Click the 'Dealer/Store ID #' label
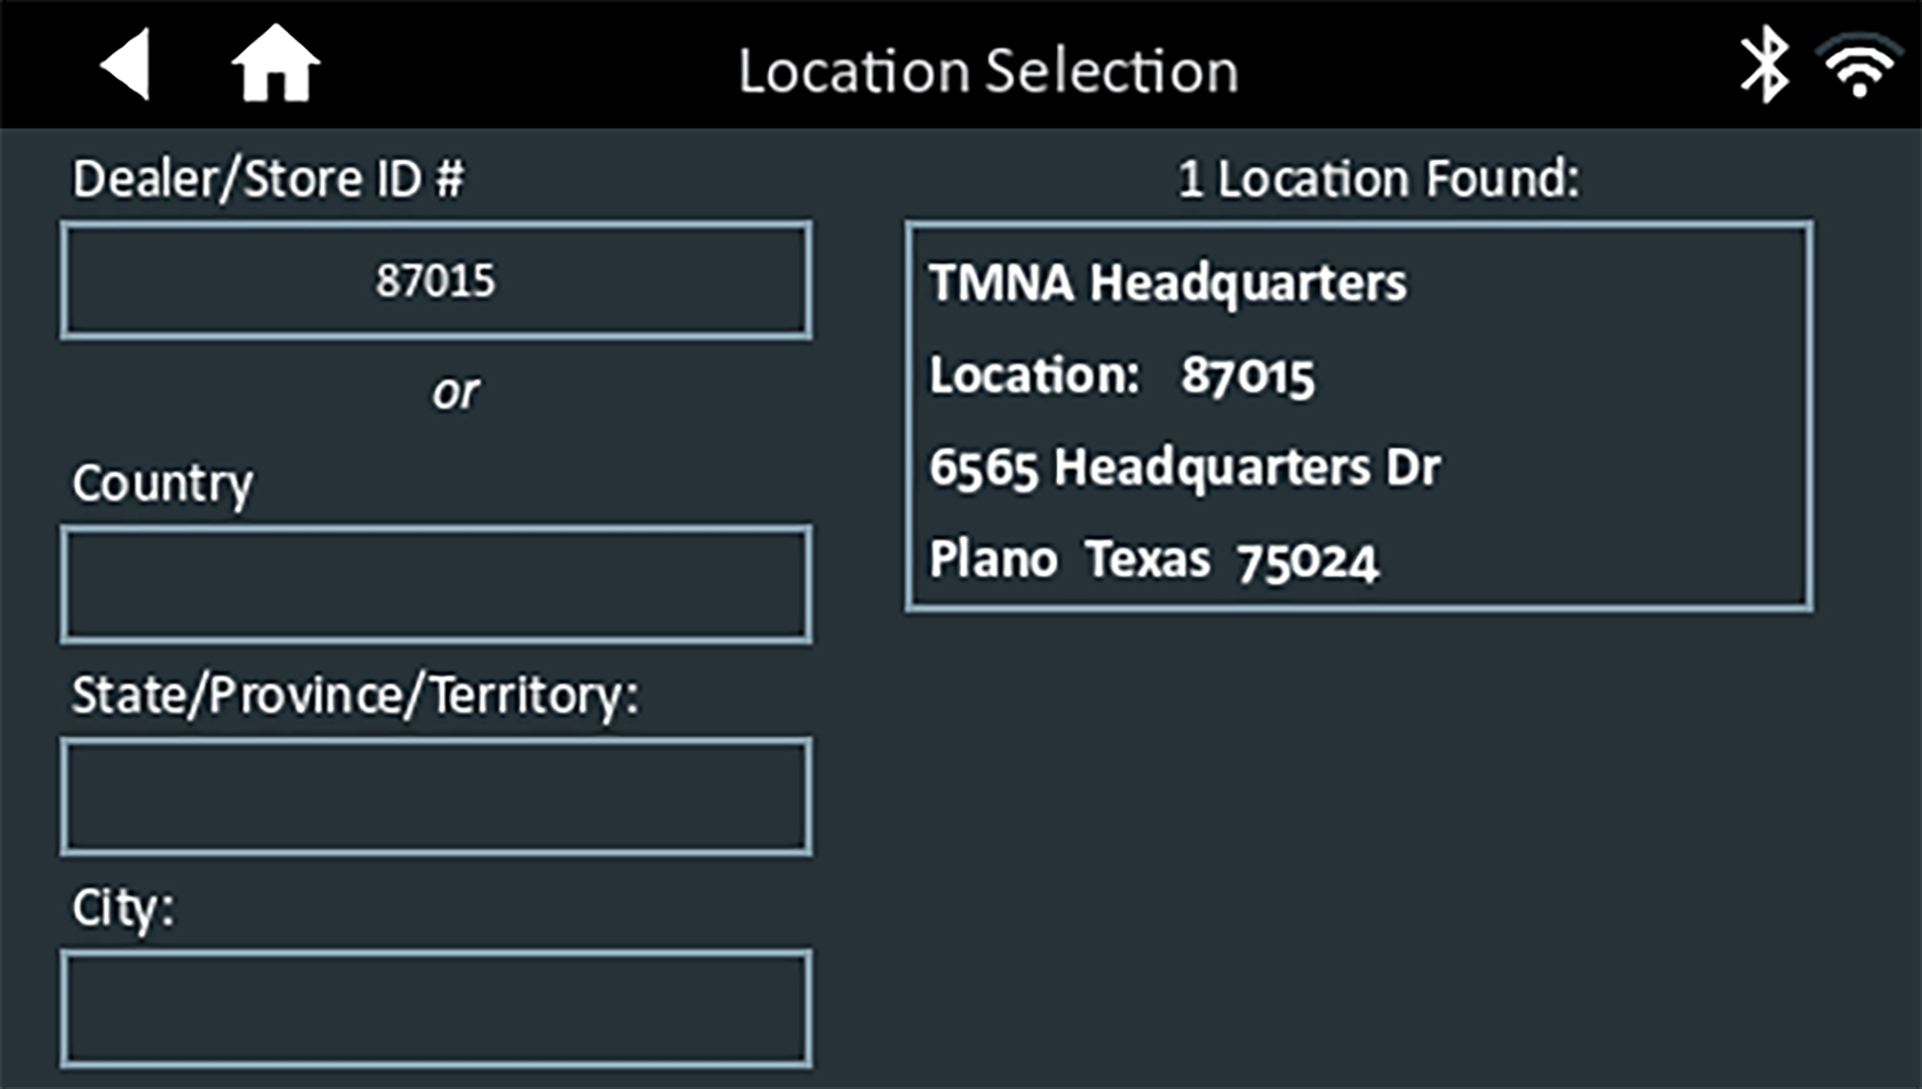Screen dimensions: 1922x1089 coord(268,179)
